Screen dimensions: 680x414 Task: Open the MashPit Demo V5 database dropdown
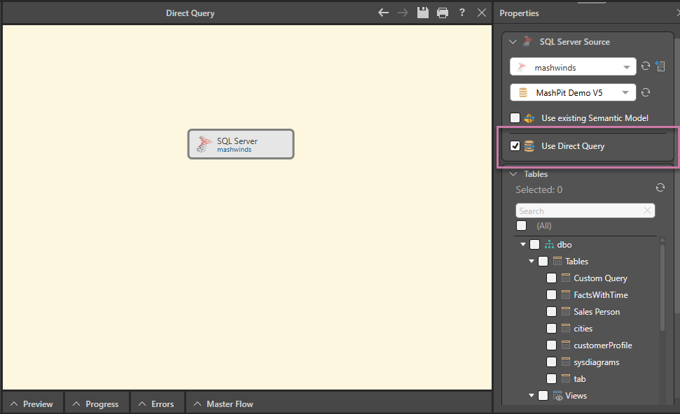[626, 93]
